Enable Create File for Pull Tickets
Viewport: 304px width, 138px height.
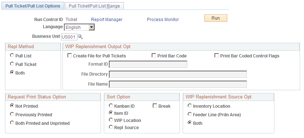(x=70, y=56)
